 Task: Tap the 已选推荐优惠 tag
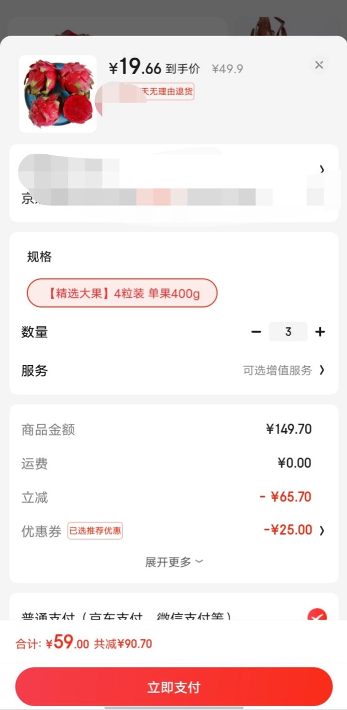pyautogui.click(x=95, y=531)
